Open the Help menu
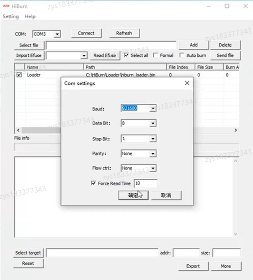This screenshot has width=253, height=280. [x=30, y=17]
